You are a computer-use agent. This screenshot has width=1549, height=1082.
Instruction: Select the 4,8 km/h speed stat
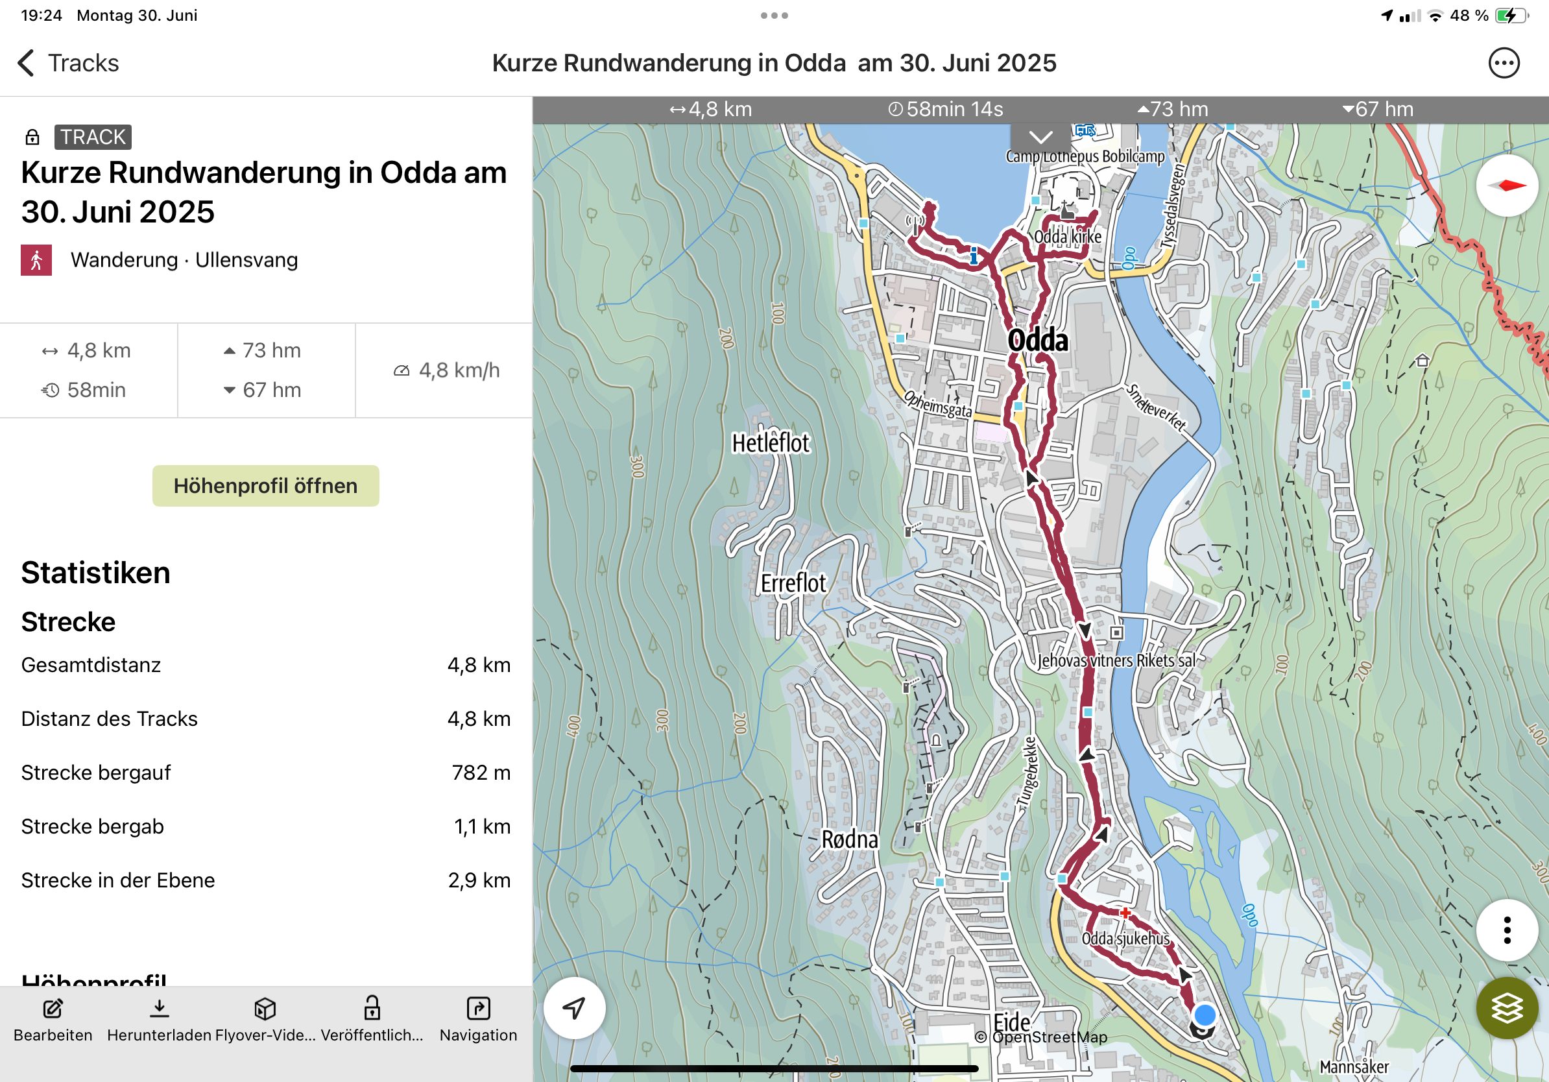[x=446, y=370]
